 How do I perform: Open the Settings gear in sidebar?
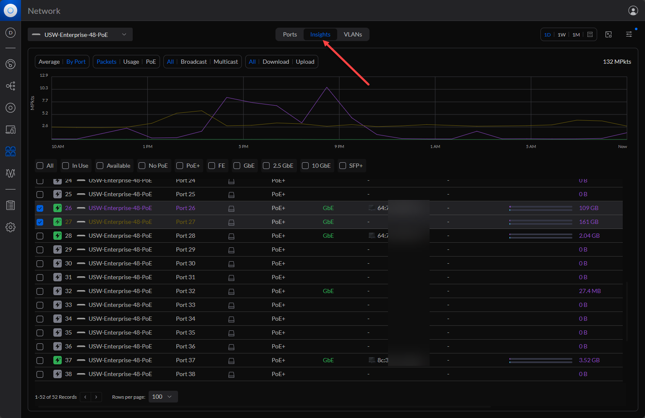[x=10, y=227]
